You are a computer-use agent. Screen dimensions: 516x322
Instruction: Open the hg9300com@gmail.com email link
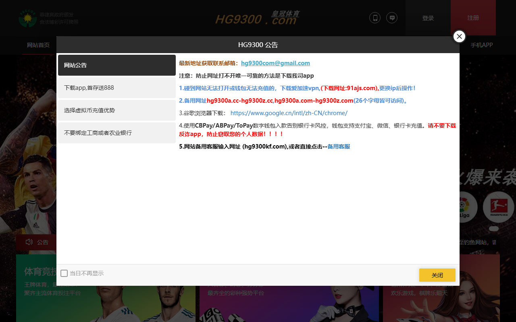(x=275, y=63)
